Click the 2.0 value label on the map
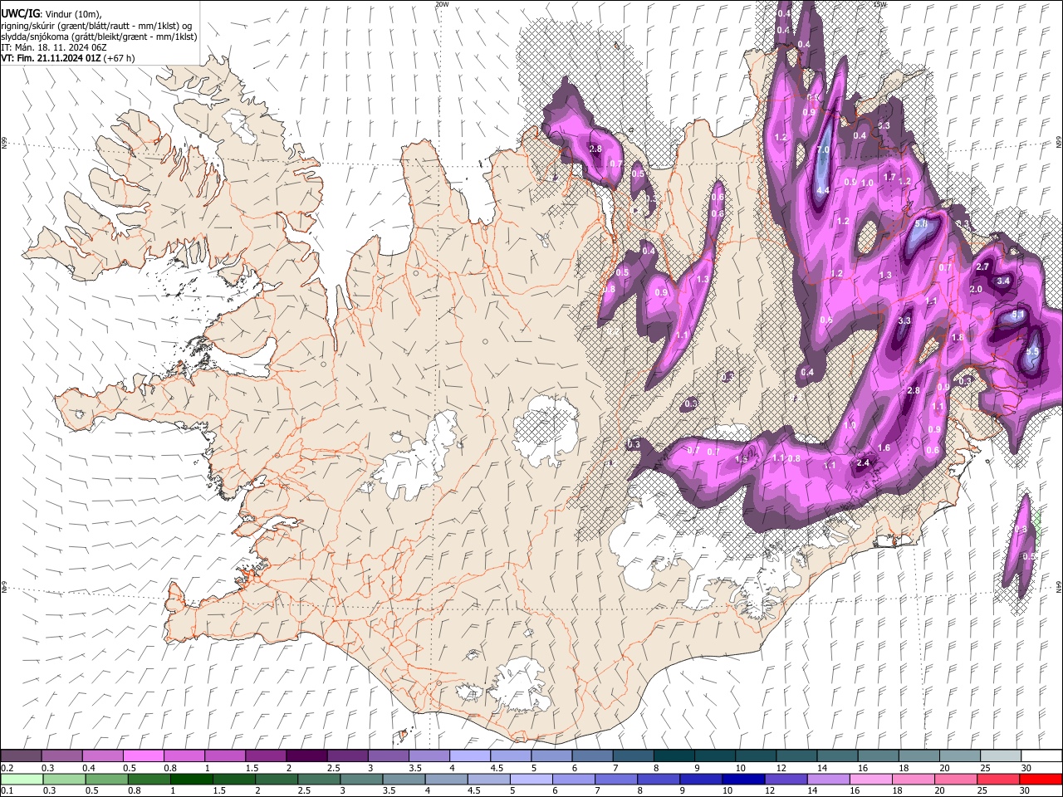 point(976,289)
